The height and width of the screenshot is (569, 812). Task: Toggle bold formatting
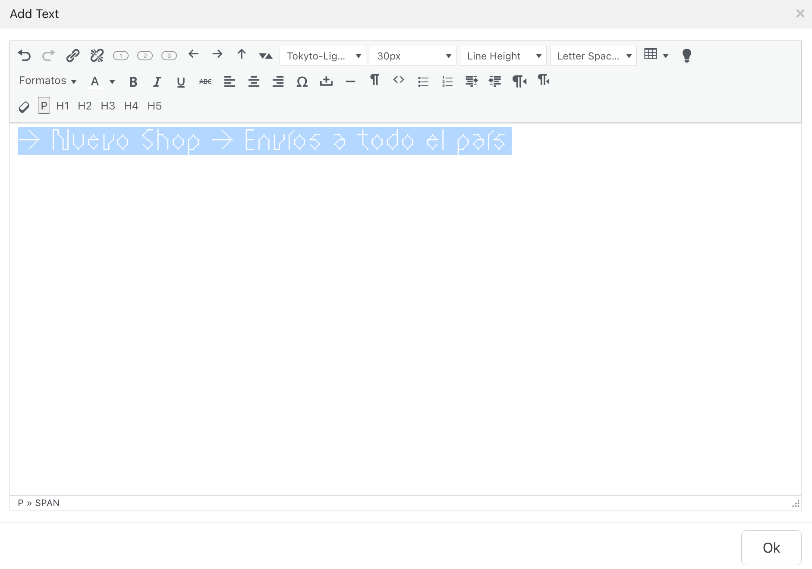pos(133,81)
